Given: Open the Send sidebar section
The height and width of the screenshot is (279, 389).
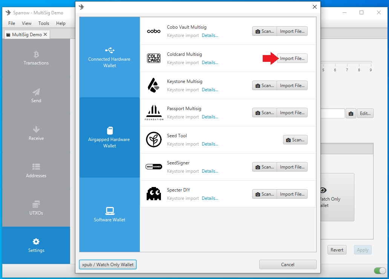Looking at the screenshot, I should tap(36, 95).
